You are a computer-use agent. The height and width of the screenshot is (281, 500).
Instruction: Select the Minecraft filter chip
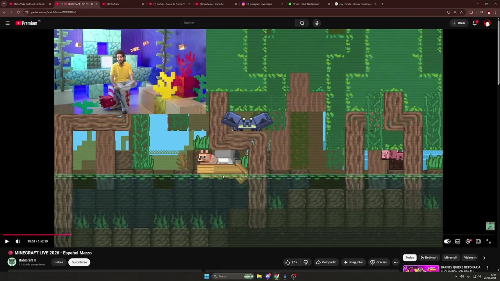tap(450, 258)
